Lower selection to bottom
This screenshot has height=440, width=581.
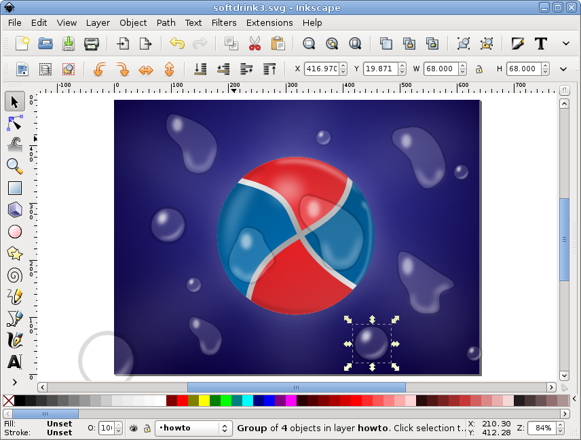coord(200,69)
